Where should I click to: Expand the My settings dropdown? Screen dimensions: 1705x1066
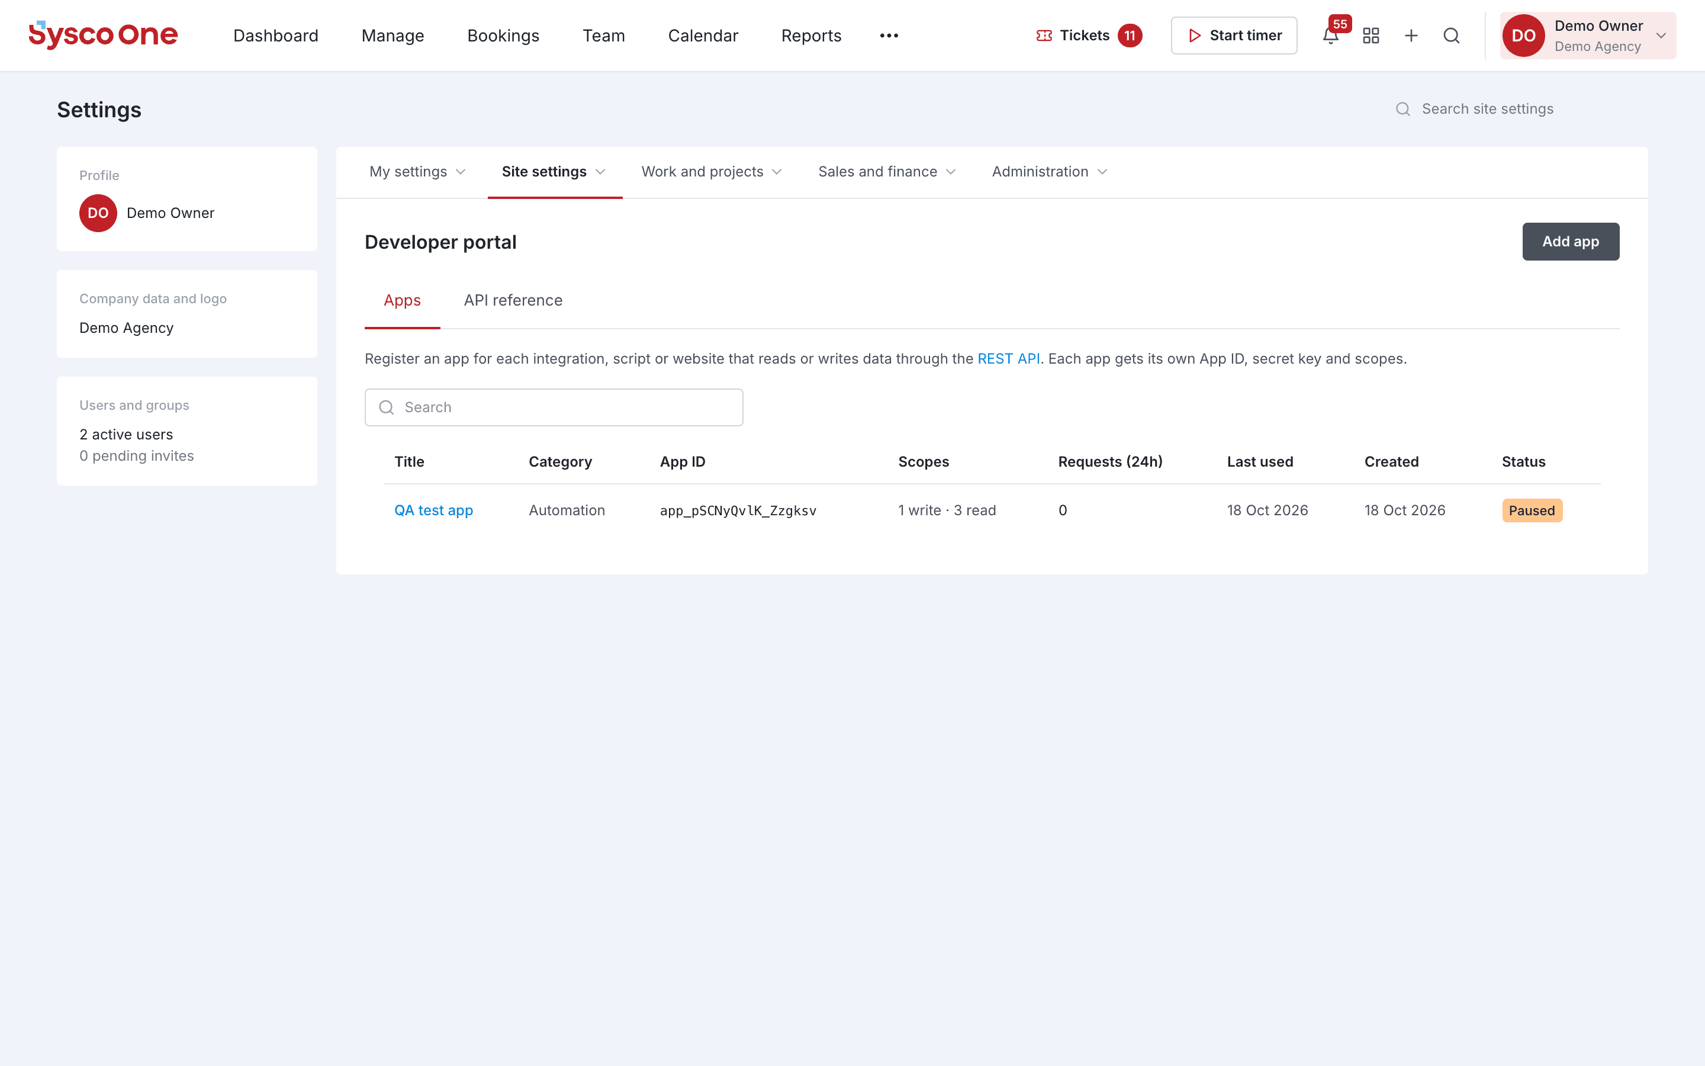pyautogui.click(x=417, y=172)
